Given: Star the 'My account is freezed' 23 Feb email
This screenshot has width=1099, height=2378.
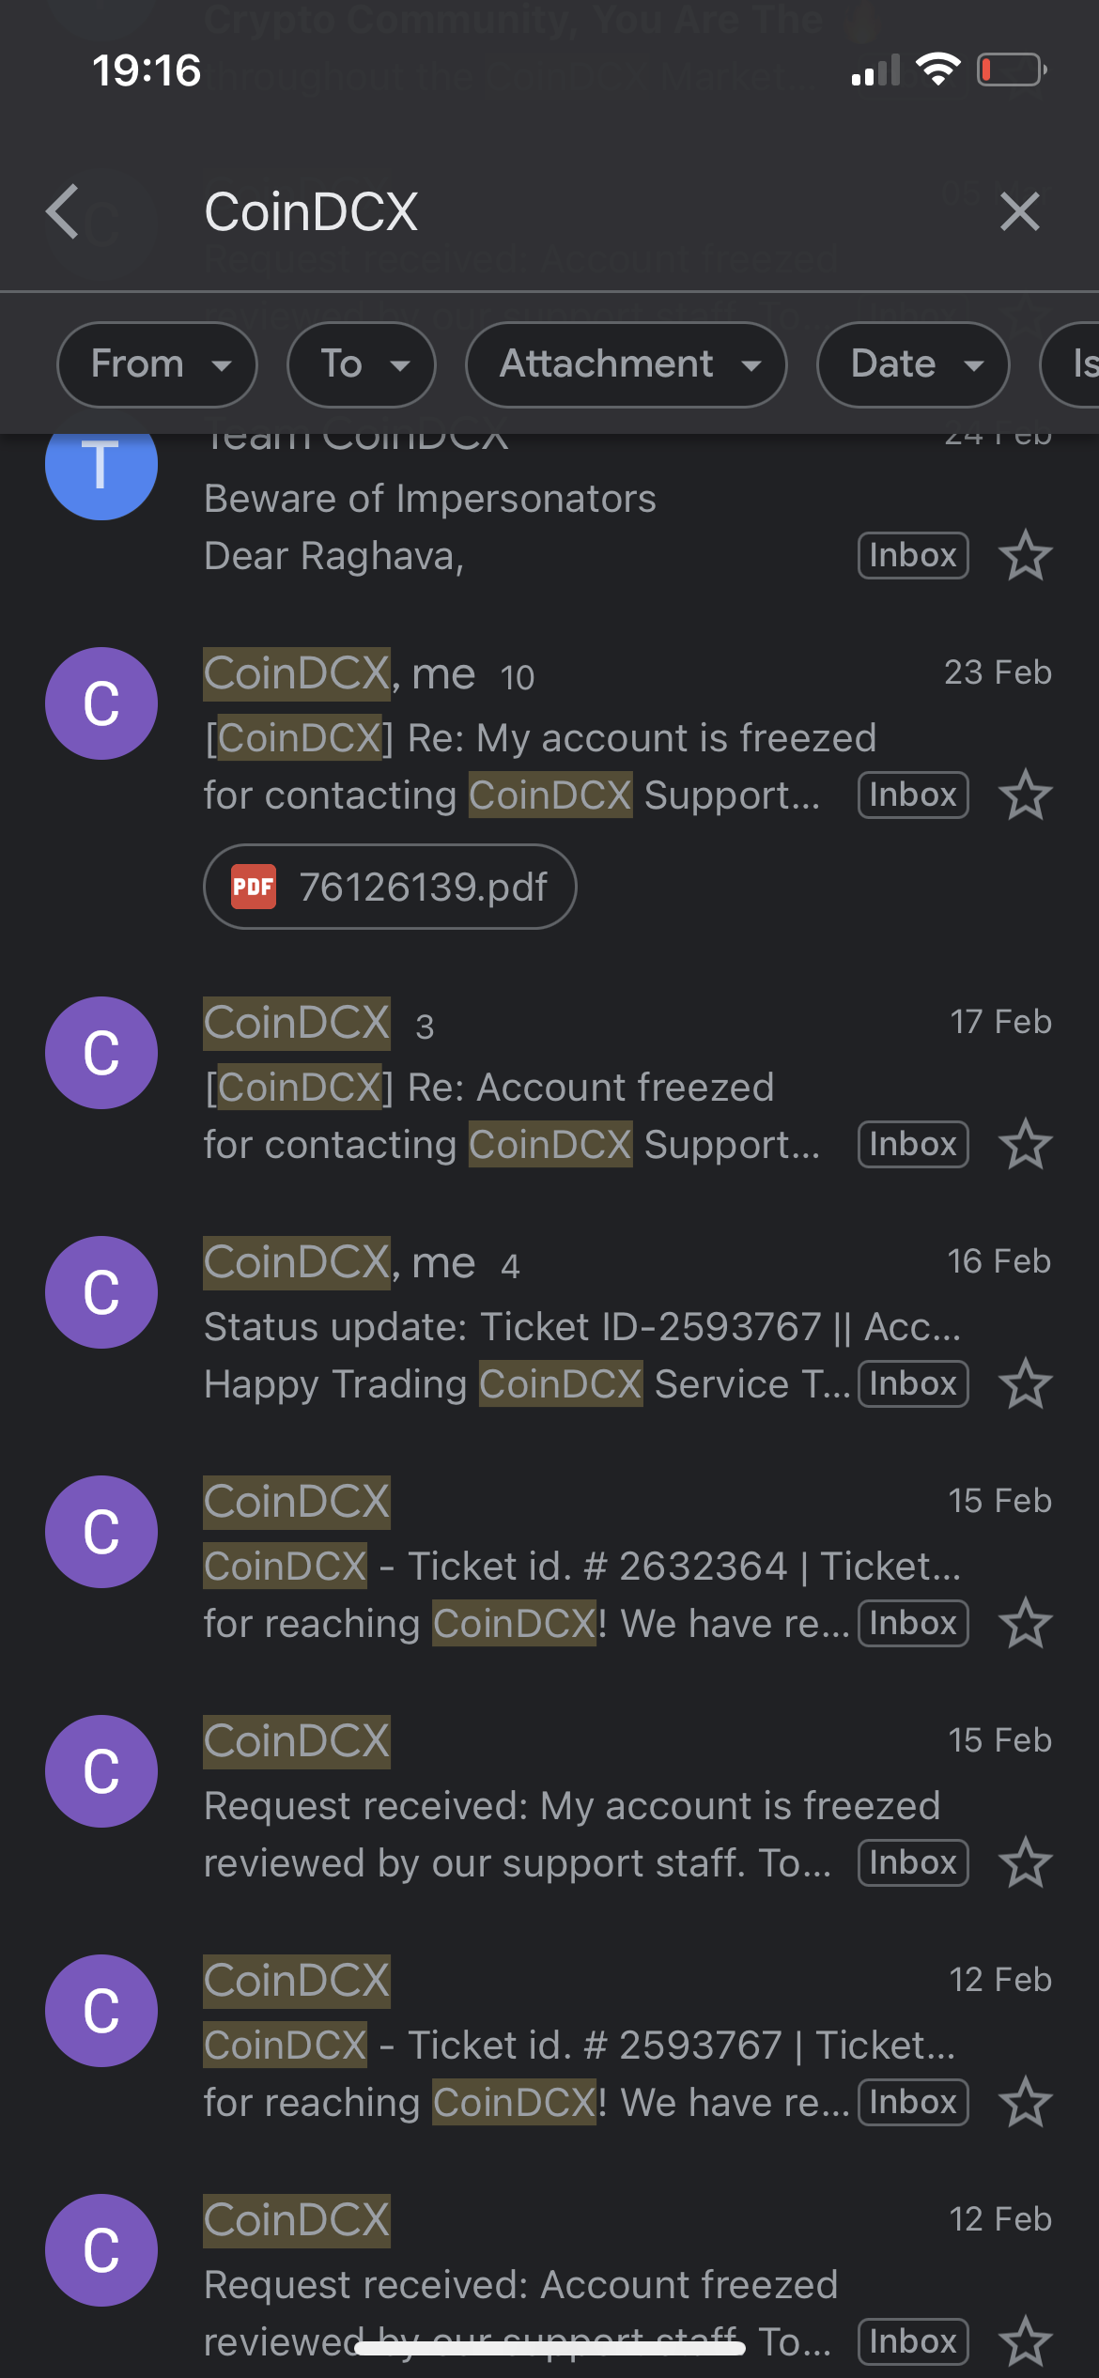Looking at the screenshot, I should click(x=1025, y=795).
